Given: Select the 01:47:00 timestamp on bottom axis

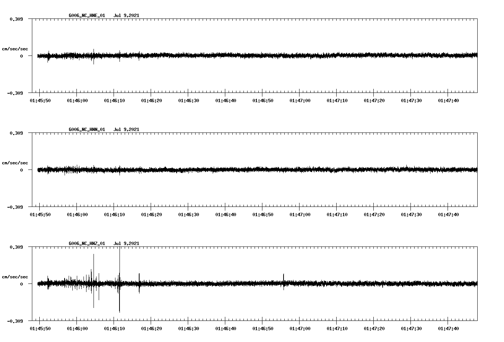Looking at the screenshot, I should coord(301,328).
